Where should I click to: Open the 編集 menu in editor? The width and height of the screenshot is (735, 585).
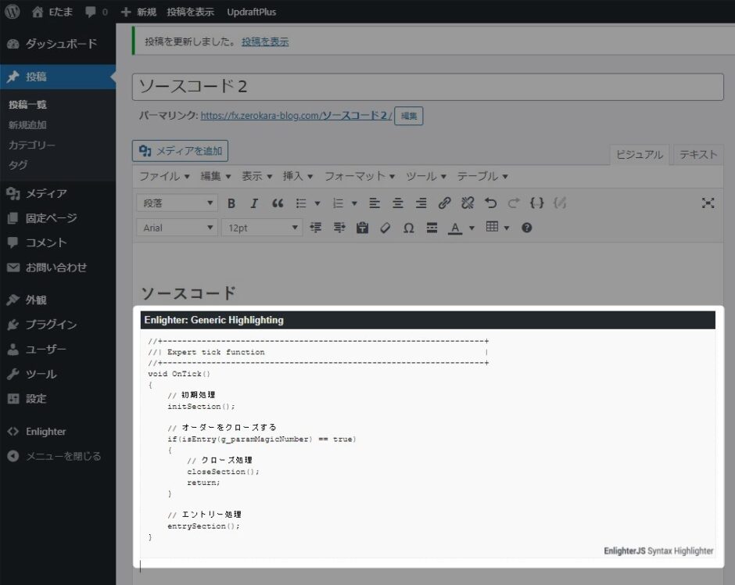point(216,176)
